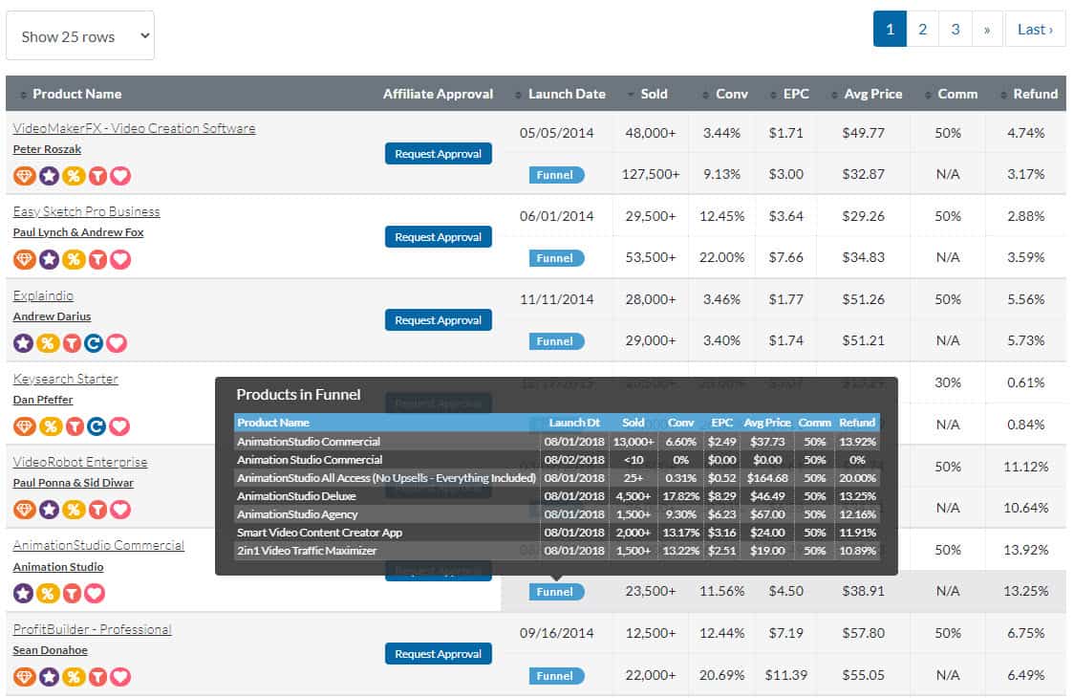Sort table by Sold column
Screen dimensions: 1074x698
[x=654, y=94]
